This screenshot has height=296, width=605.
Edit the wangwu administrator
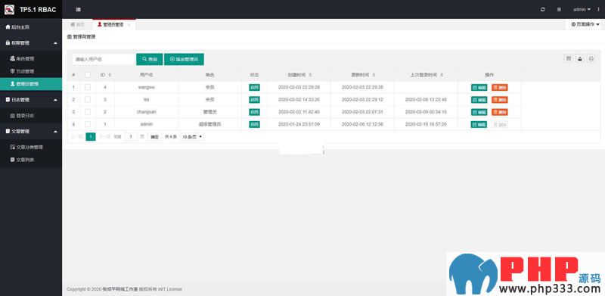tap(479, 87)
